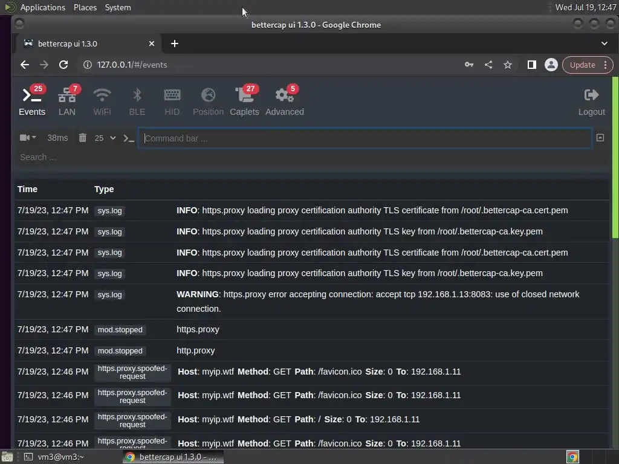Open the Chrome profile avatar
619x464 pixels.
pyautogui.click(x=551, y=65)
